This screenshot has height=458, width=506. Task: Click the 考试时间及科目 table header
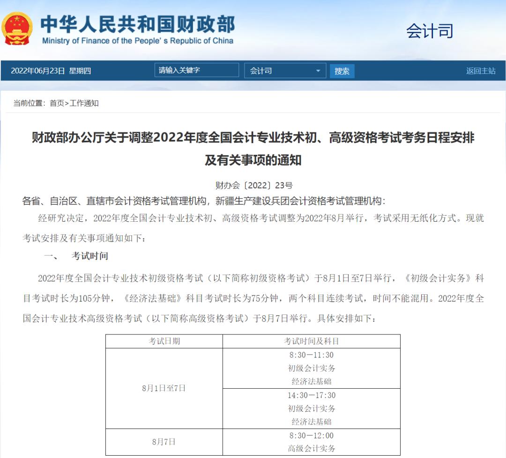311,342
